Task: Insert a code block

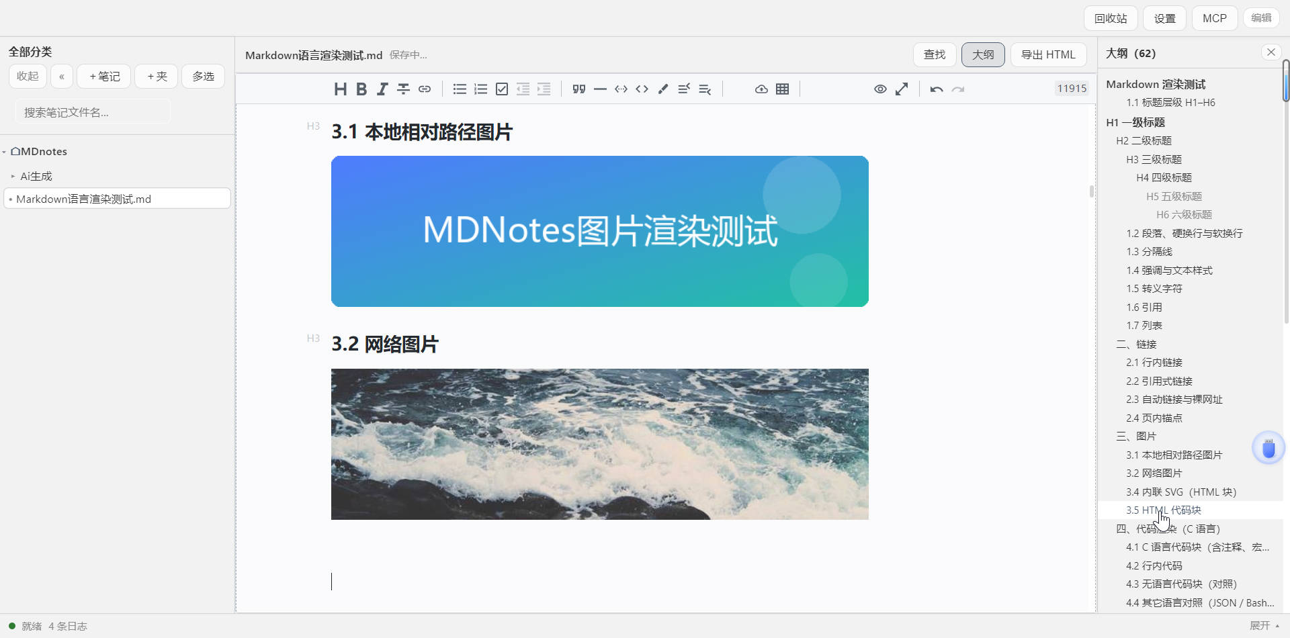Action: click(x=621, y=89)
